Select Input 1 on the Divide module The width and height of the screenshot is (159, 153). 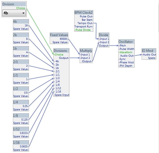coord(104,39)
